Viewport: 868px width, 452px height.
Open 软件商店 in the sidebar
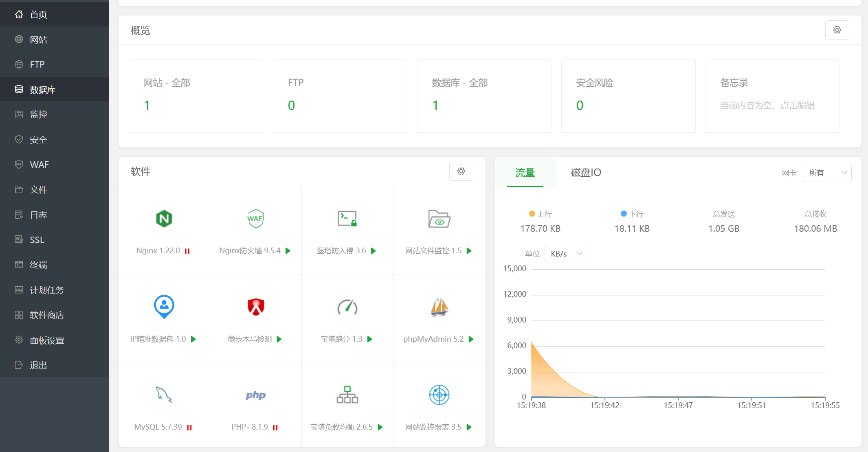(x=47, y=315)
